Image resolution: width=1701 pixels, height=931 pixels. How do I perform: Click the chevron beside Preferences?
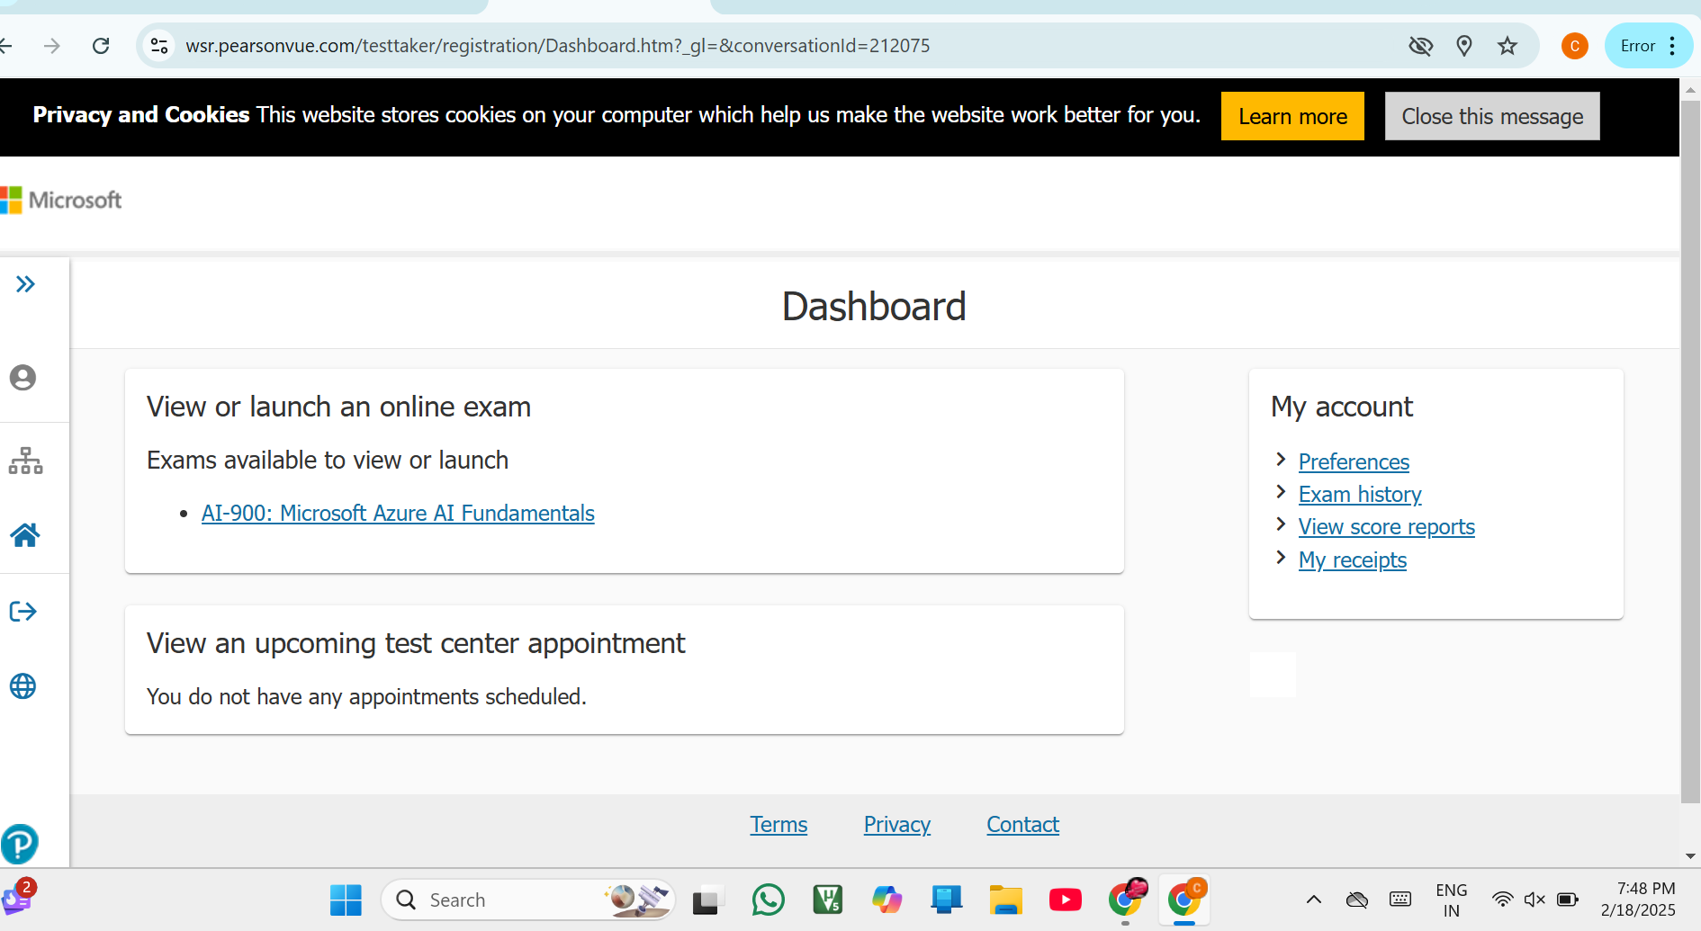[1281, 460]
